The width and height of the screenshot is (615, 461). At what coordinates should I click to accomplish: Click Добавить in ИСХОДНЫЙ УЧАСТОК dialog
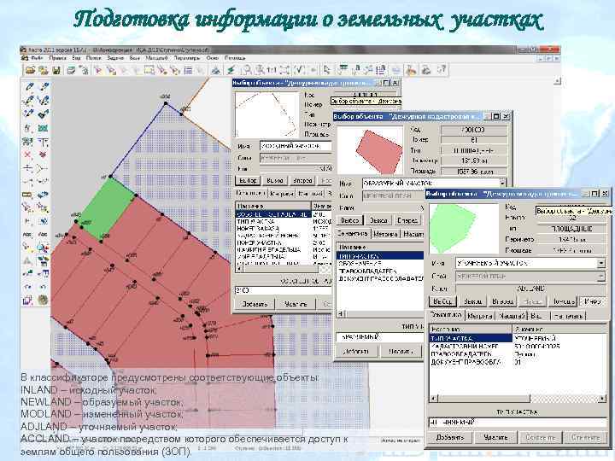pos(255,304)
